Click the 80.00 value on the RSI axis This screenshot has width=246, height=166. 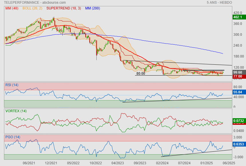tap(238, 87)
